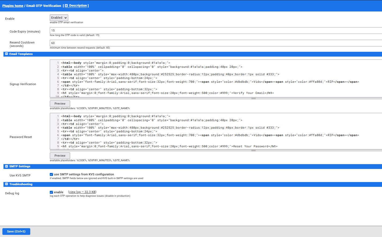This screenshot has height=237, width=382.
Task: Click 'if enabled, SMTP fields below are ignored' hint
Action: (96, 178)
